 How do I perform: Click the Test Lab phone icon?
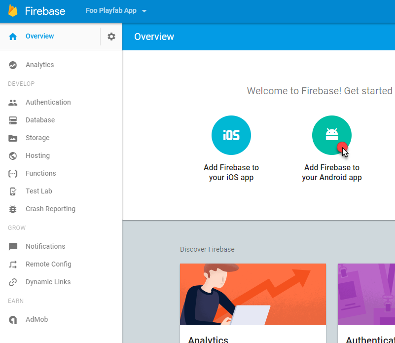(x=13, y=191)
